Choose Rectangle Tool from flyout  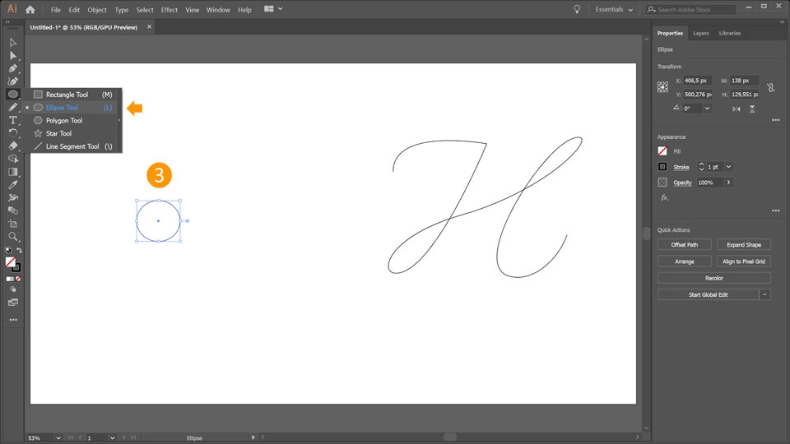tap(72, 95)
